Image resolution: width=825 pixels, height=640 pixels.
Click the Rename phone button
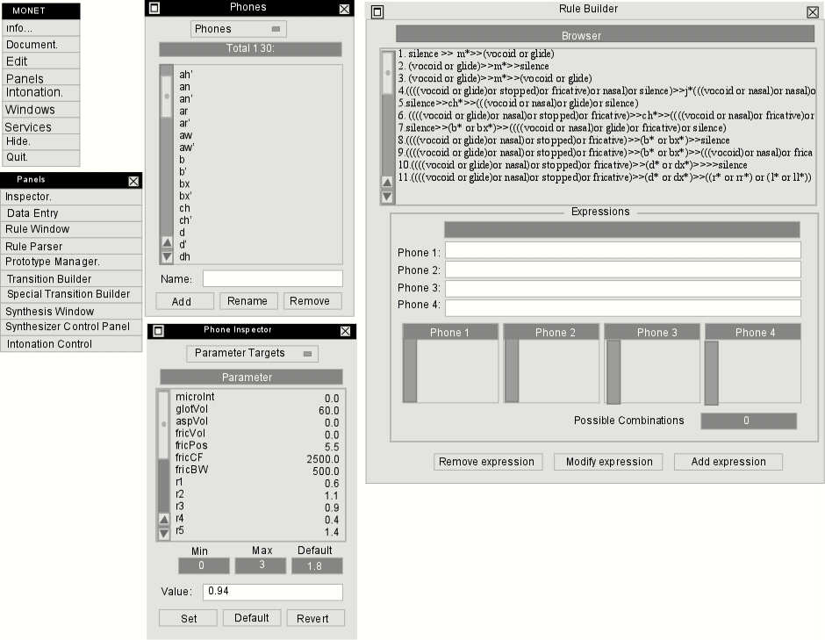pos(247,301)
